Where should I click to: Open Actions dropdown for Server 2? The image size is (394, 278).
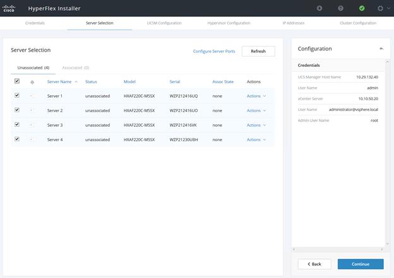[256, 111]
